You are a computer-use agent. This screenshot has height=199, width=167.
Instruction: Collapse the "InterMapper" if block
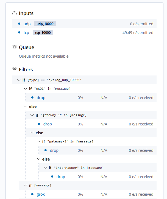45,168
